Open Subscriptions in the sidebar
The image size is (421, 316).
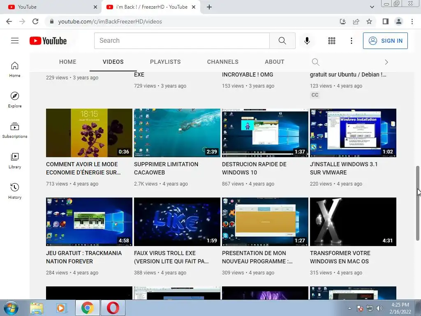pyautogui.click(x=15, y=130)
